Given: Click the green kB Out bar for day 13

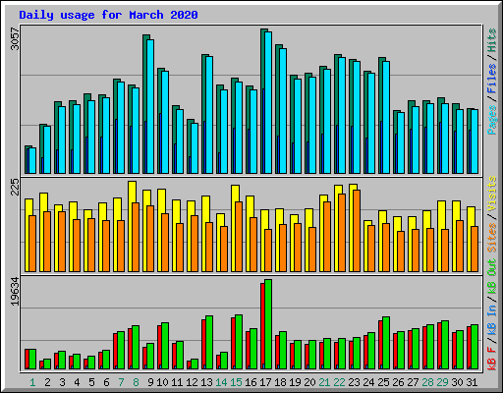Looking at the screenshot, I should (209, 343).
